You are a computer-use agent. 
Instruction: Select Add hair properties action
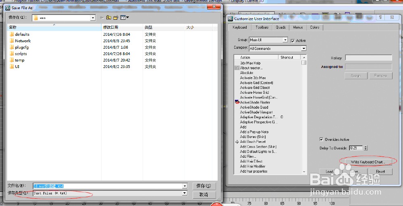(x=253, y=171)
